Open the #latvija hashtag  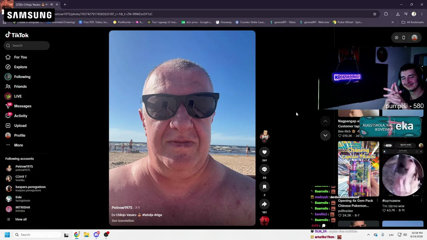(x=148, y=215)
